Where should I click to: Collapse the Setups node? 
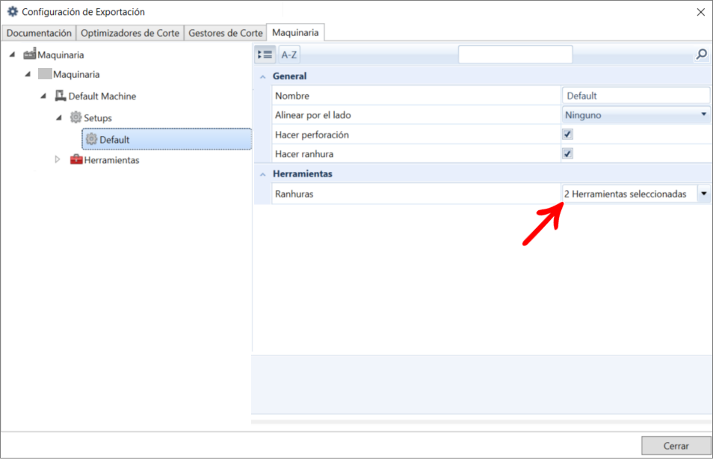pyautogui.click(x=59, y=117)
